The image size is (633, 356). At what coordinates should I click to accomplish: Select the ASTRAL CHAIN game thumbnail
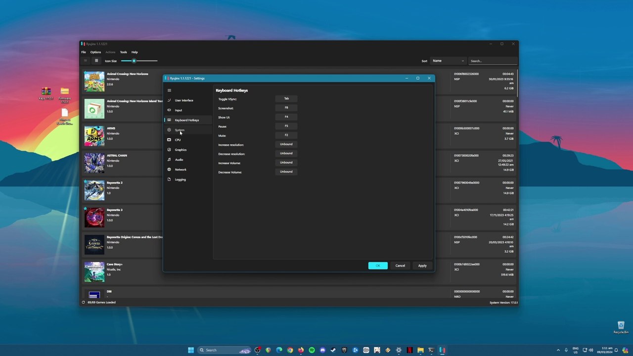tap(94, 163)
